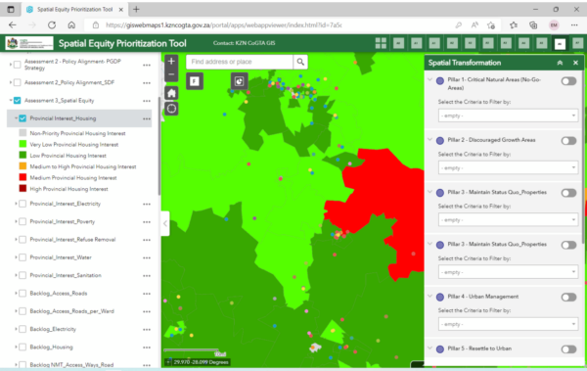Collapse the layer list sidebar arrow
587x371 pixels.
[x=165, y=223]
